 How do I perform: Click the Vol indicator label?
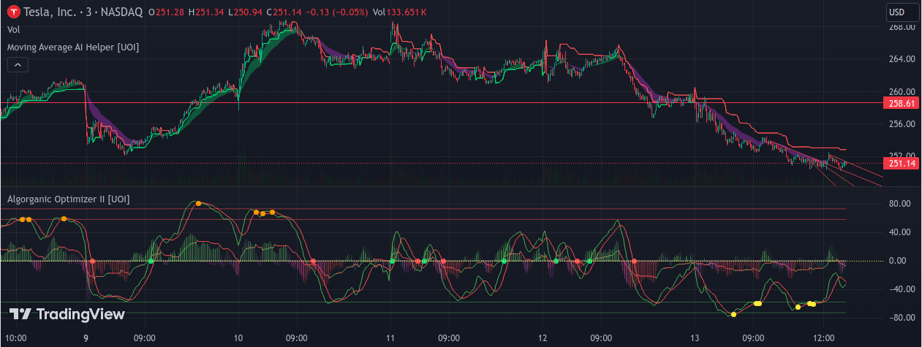coord(13,30)
